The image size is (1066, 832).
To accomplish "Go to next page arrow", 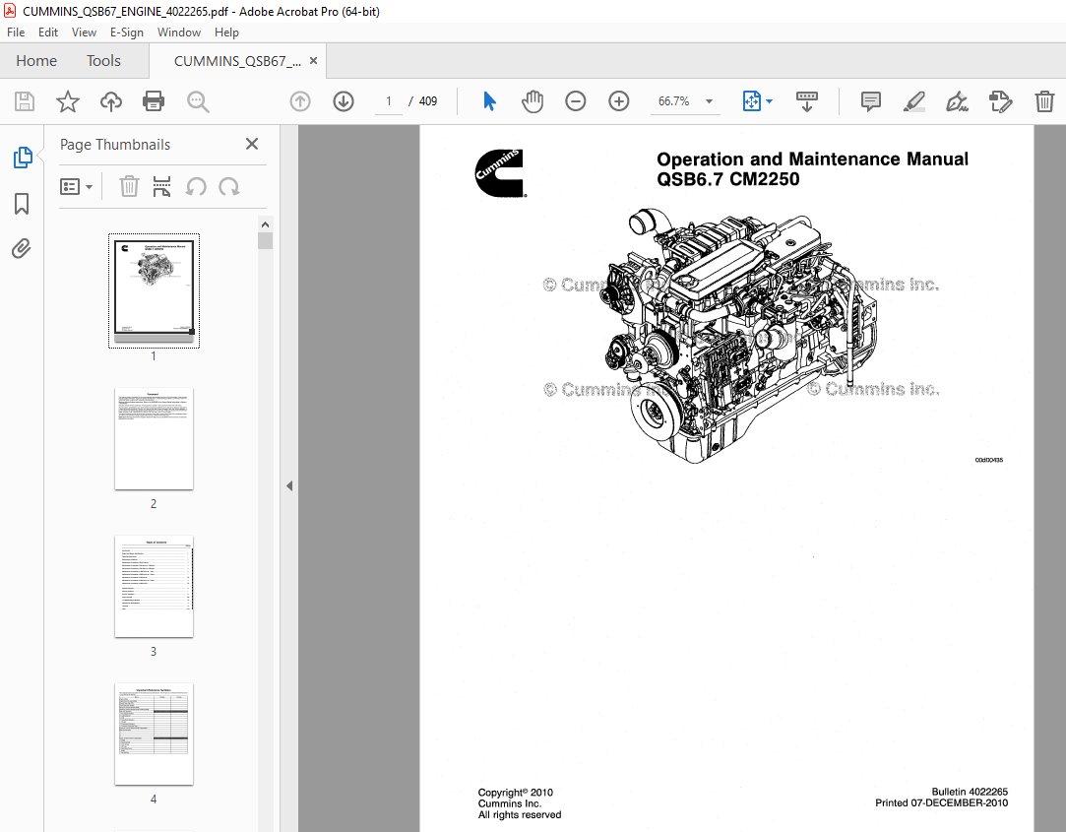I will [344, 101].
